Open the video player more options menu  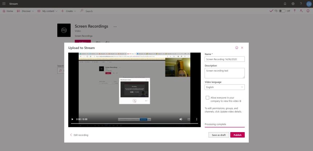click(x=197, y=119)
